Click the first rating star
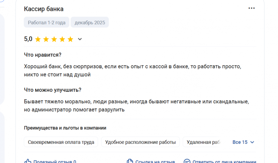 tap(38, 39)
